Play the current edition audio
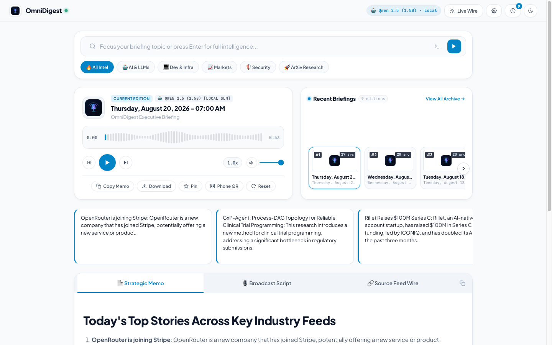The width and height of the screenshot is (552, 345). 107,163
